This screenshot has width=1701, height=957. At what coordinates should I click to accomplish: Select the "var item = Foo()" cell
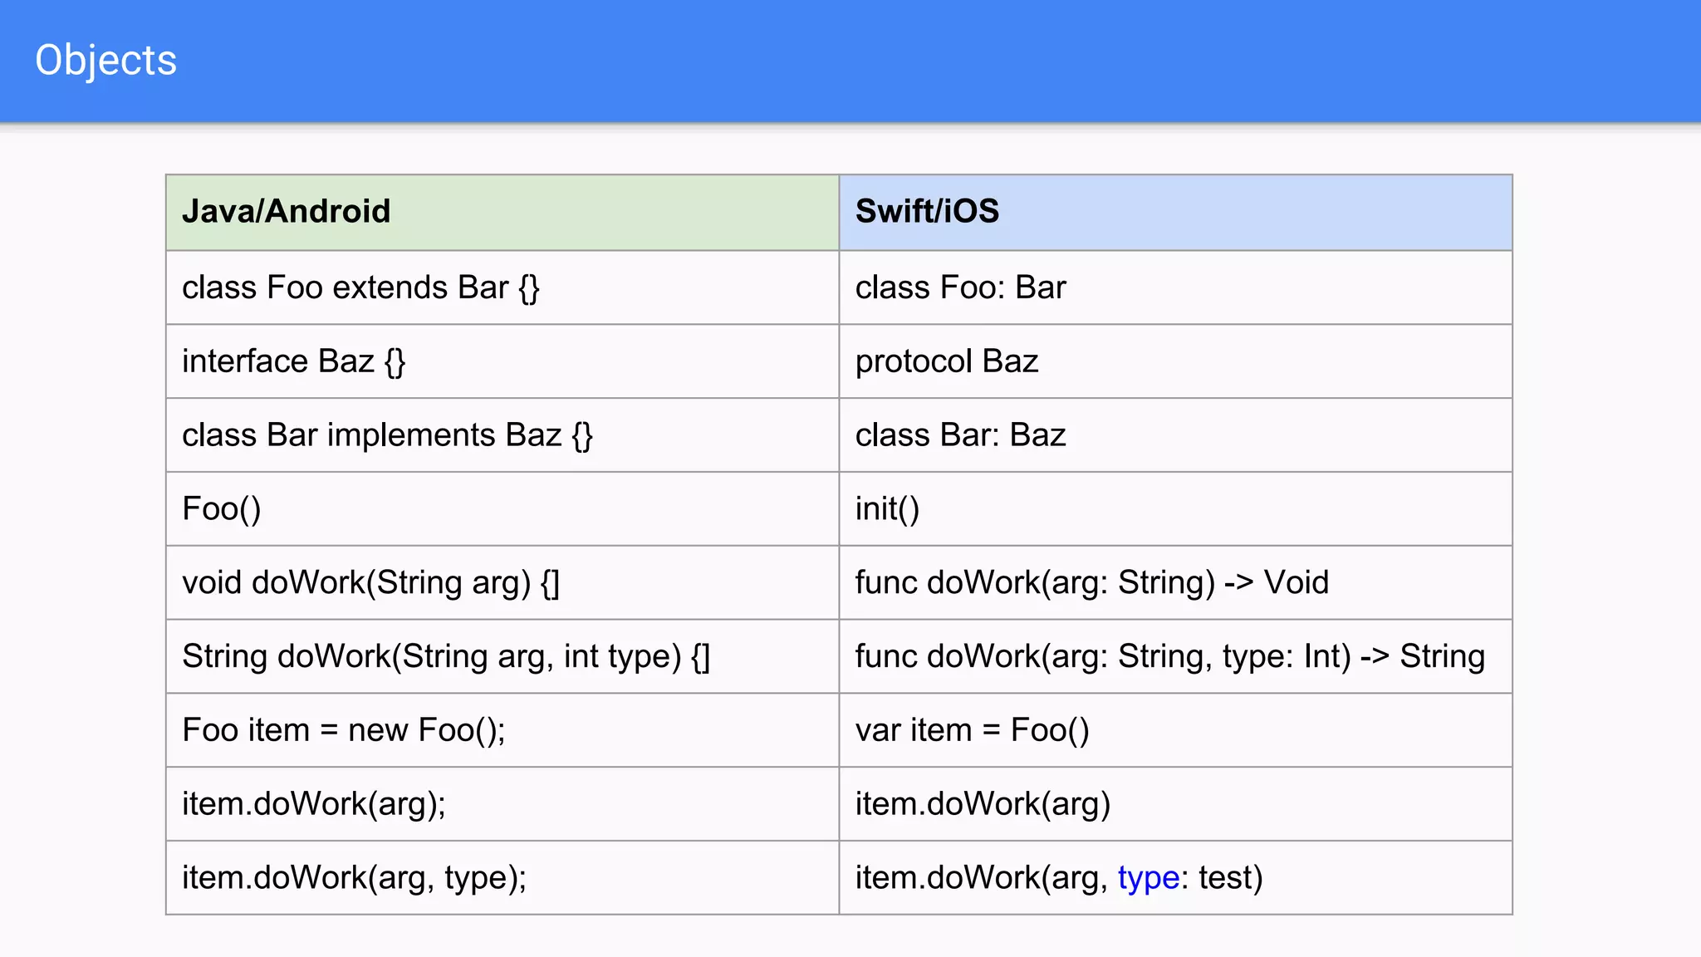click(x=972, y=730)
